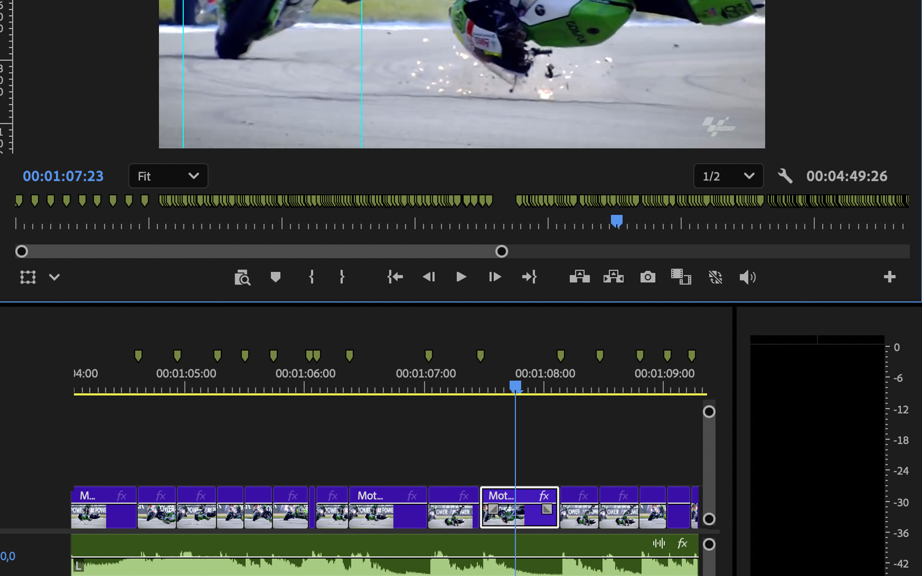
Task: Select the middle Mot... clip near 00:01:06:00
Action: tap(388, 507)
